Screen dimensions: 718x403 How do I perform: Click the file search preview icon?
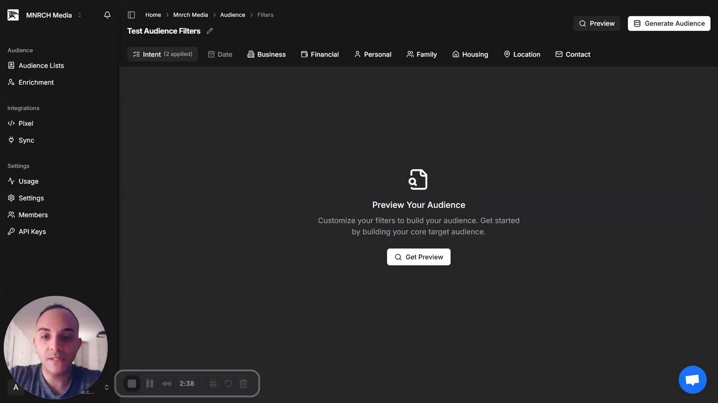(418, 180)
